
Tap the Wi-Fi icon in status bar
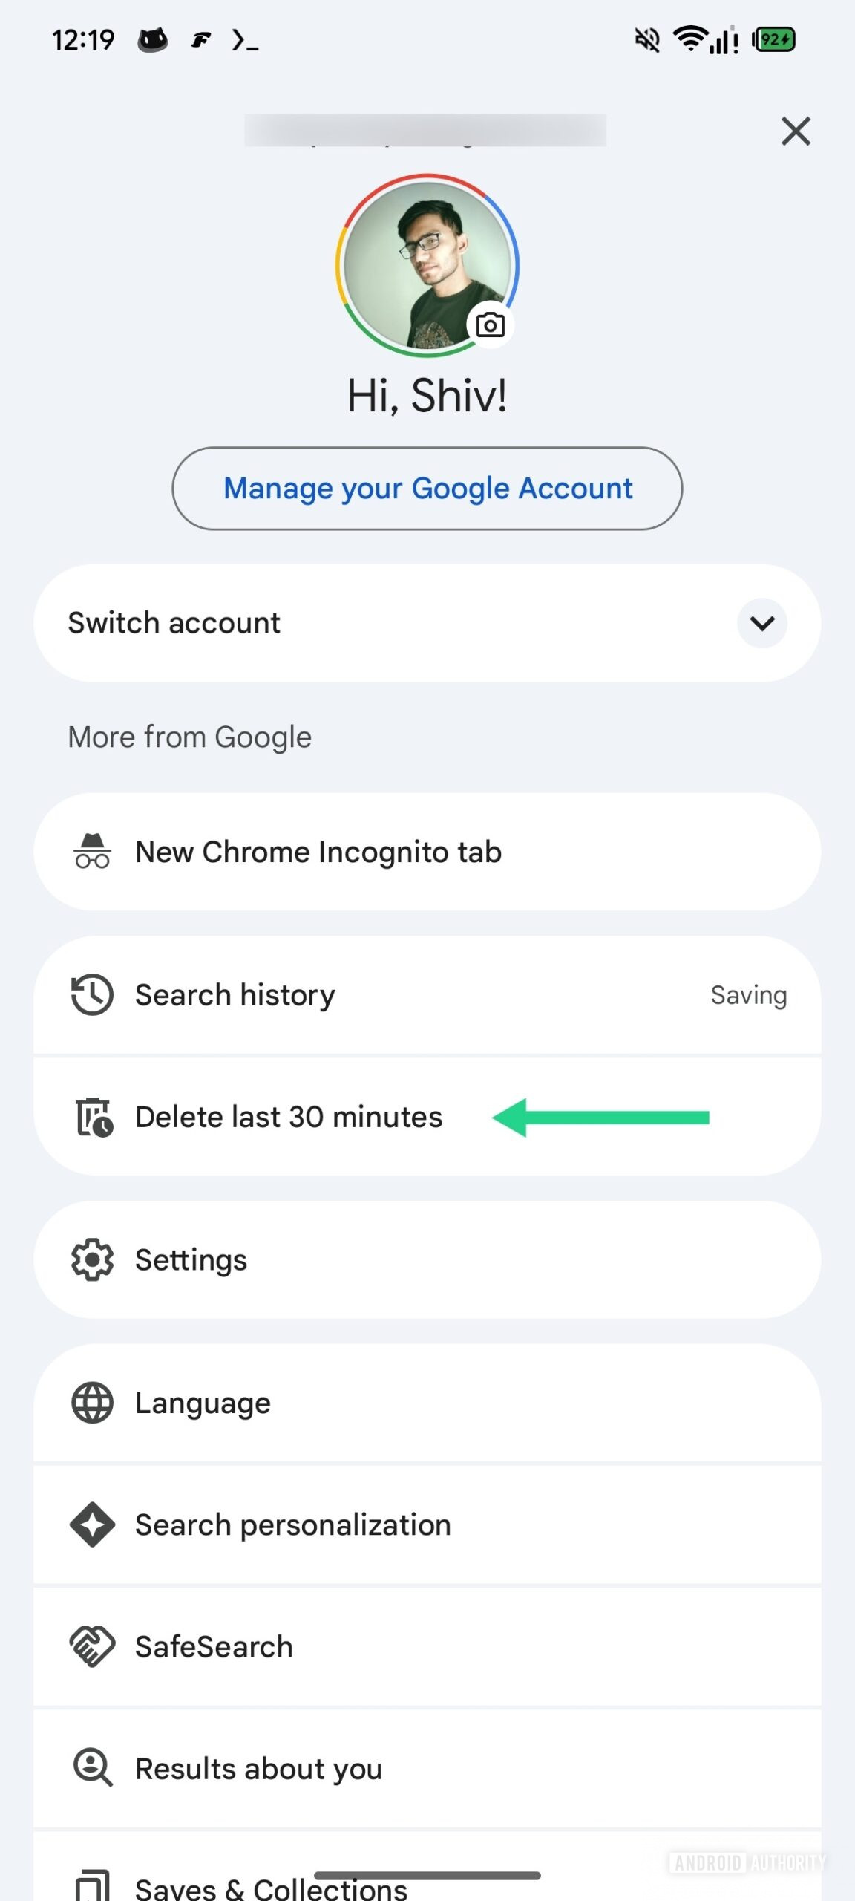[689, 39]
